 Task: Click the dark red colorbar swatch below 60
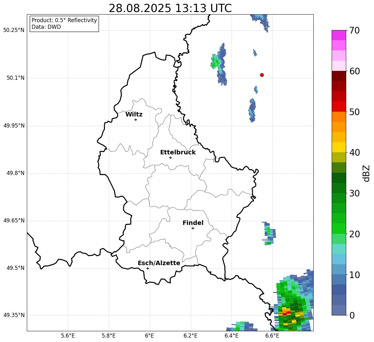(x=339, y=76)
